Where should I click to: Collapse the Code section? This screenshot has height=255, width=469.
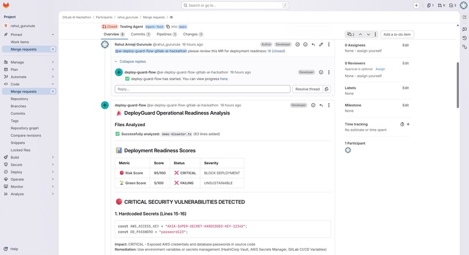click(52, 84)
